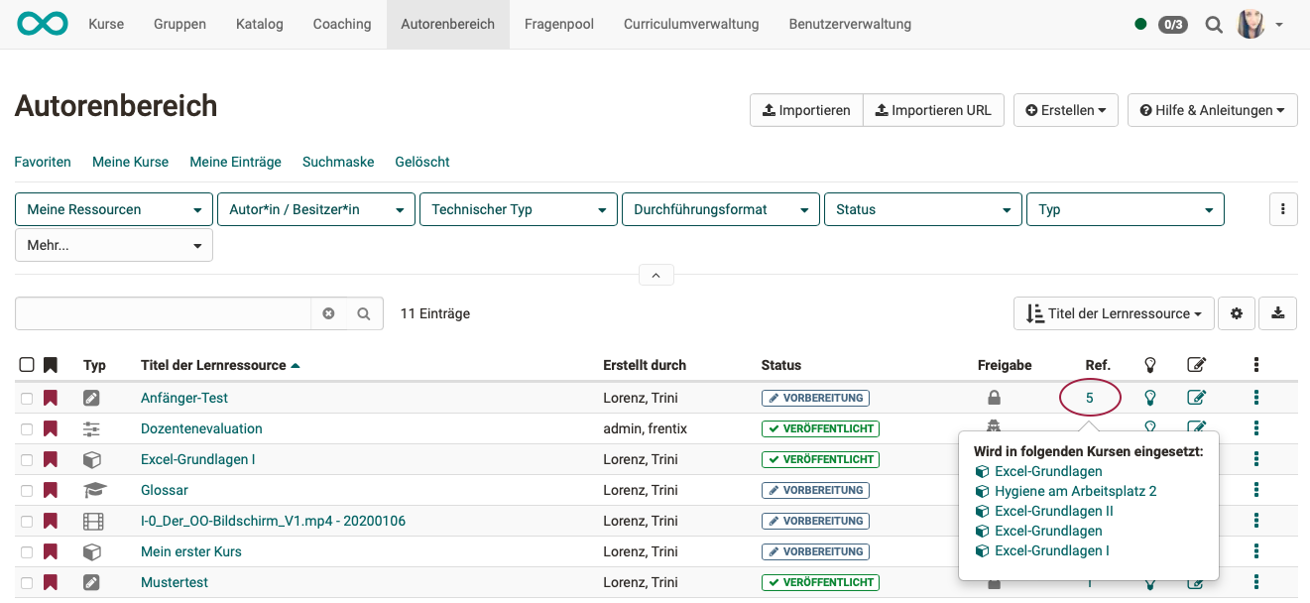Open the Meine Kurse tab
Image resolution: width=1310 pixels, height=603 pixels.
click(x=130, y=162)
